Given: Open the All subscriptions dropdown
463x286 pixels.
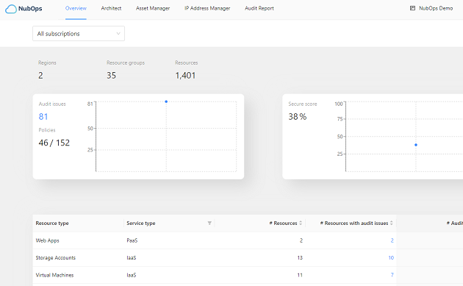Looking at the screenshot, I should coord(79,33).
